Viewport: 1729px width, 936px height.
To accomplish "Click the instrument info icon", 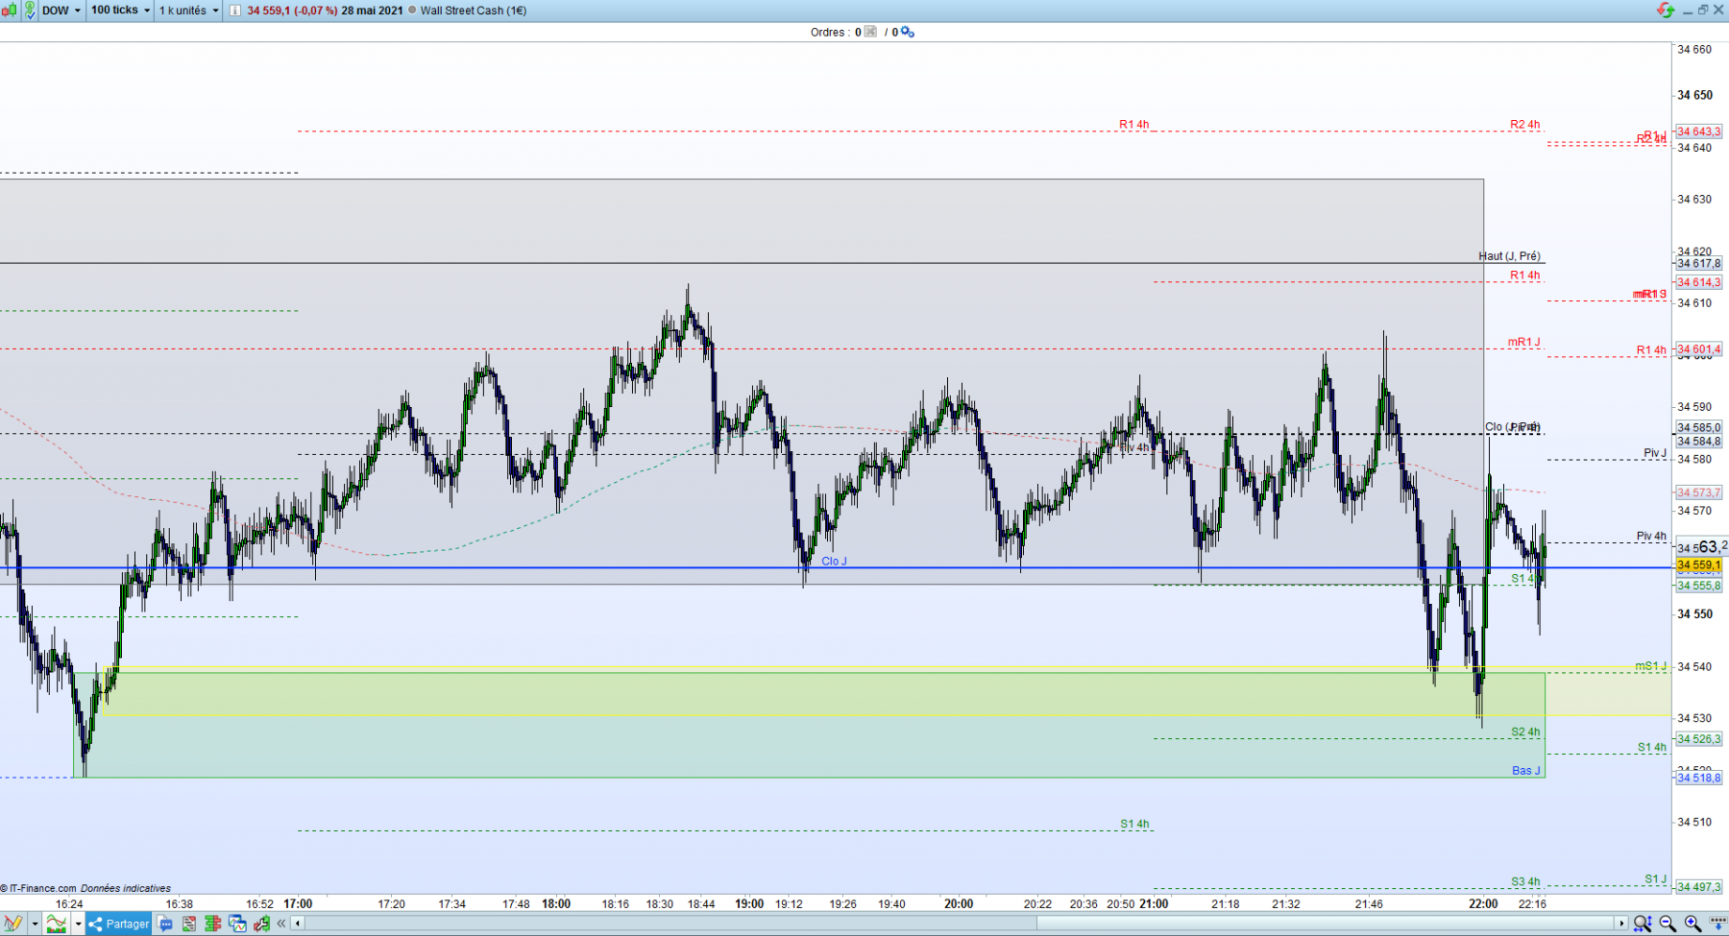I will 235,11.
